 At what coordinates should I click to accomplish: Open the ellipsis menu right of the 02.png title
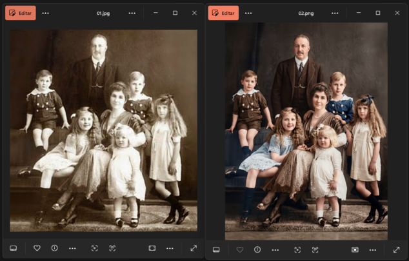click(335, 13)
